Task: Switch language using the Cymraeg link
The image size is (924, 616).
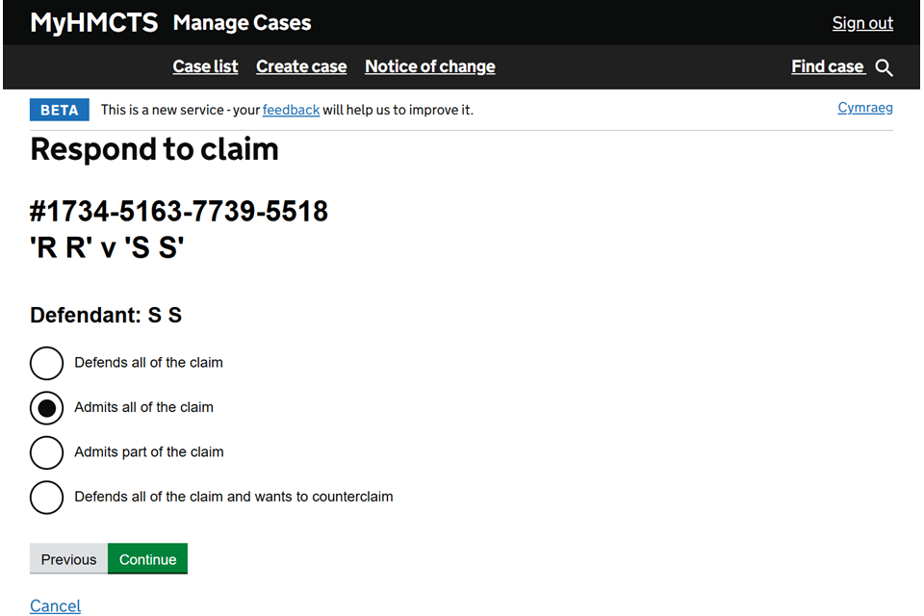Action: point(864,108)
